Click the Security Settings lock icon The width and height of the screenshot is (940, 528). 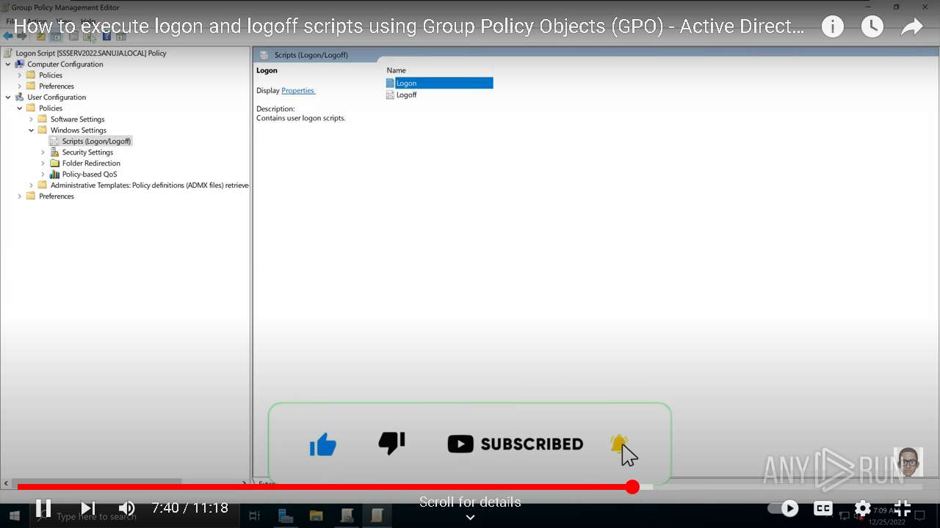pyautogui.click(x=54, y=152)
